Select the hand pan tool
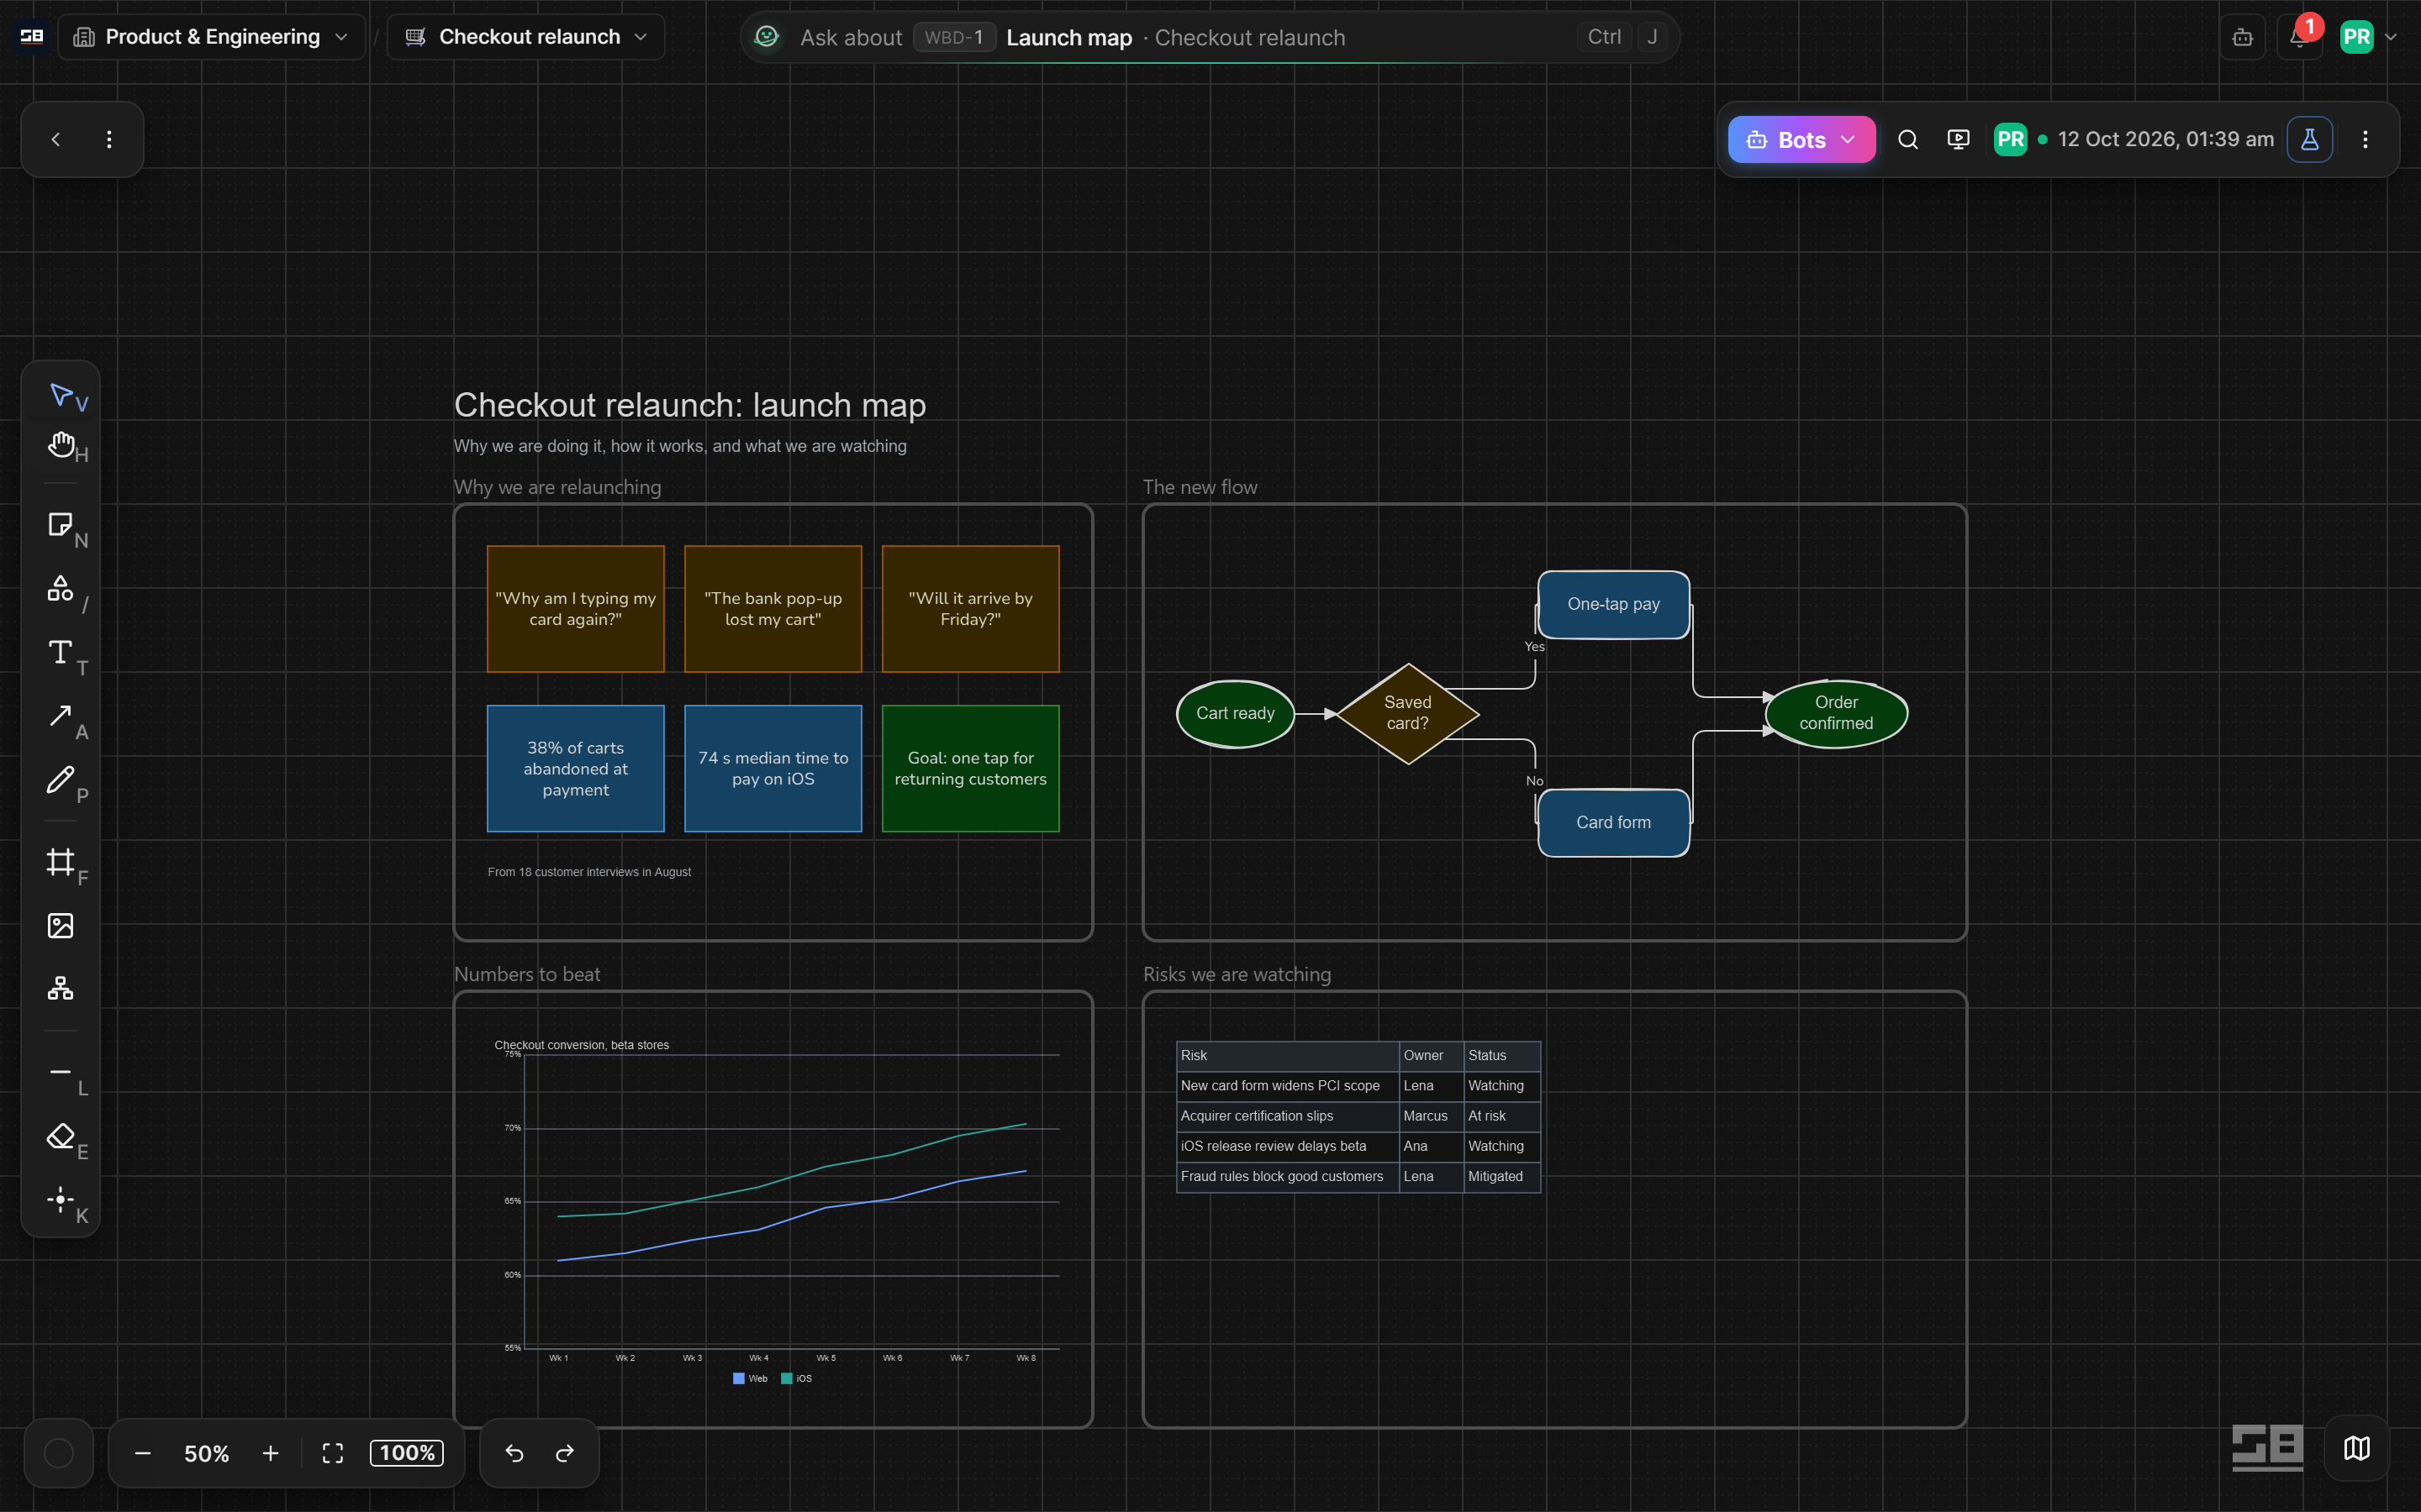Image resolution: width=2421 pixels, height=1512 pixels. pyautogui.click(x=61, y=445)
